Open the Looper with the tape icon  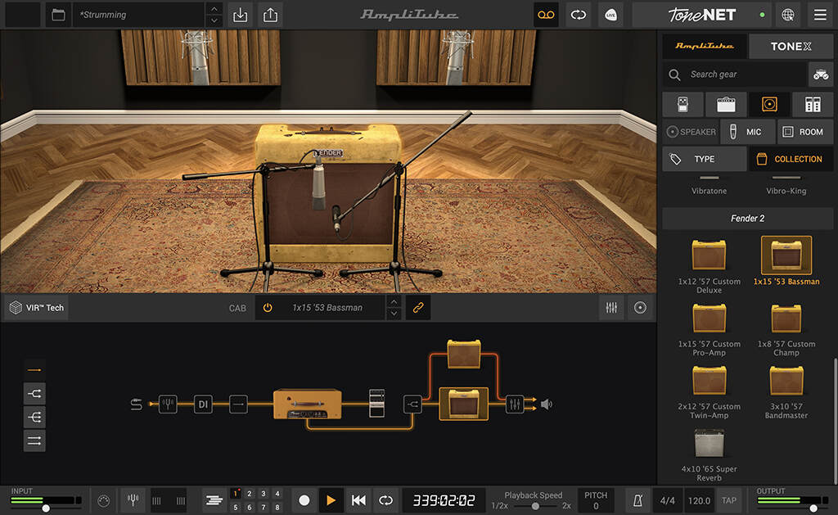click(x=546, y=14)
